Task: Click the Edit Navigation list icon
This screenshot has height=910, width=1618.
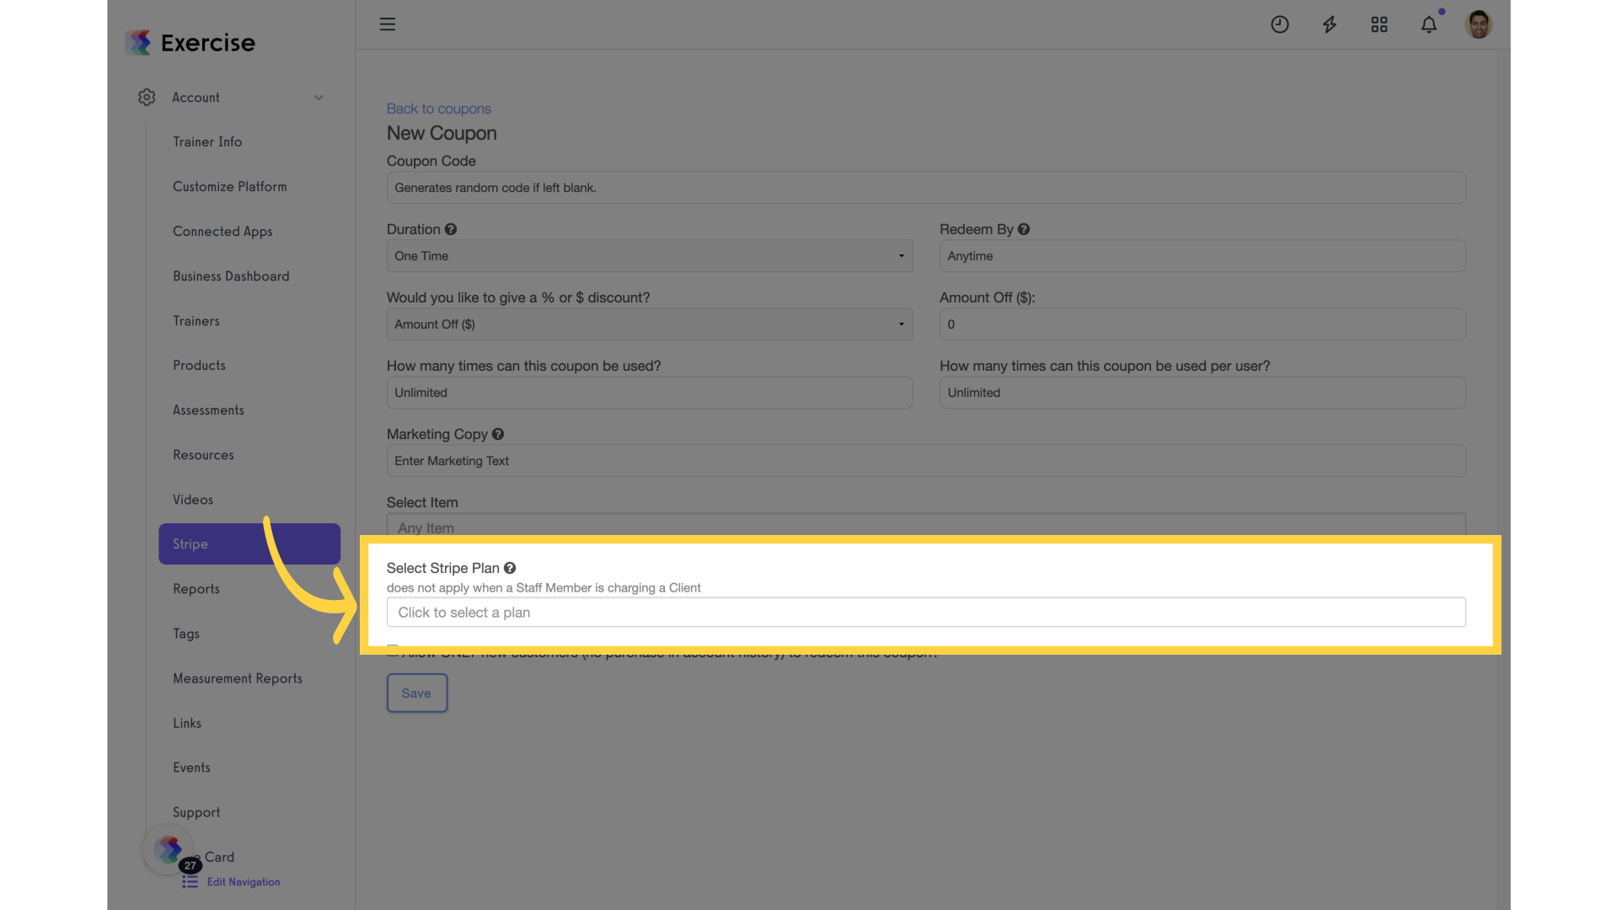Action: 190,882
